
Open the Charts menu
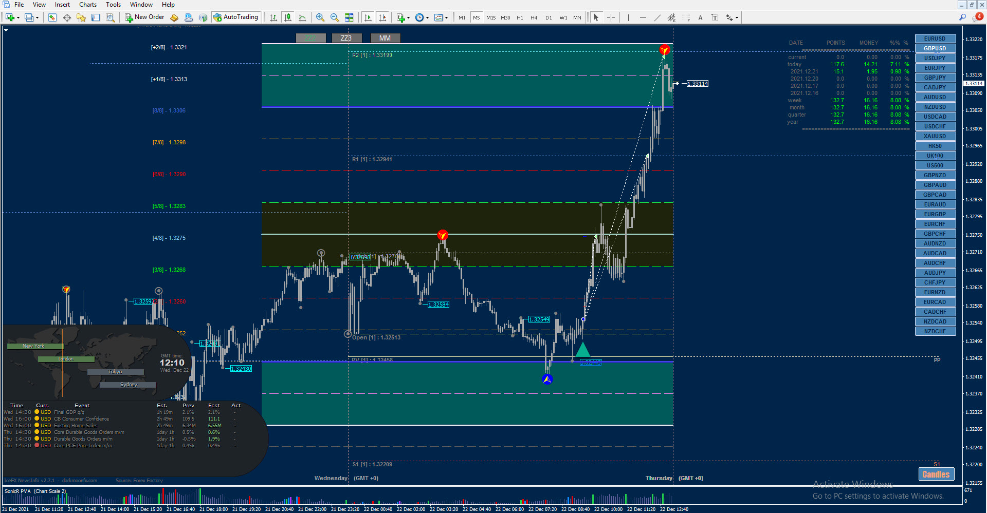(x=88, y=5)
